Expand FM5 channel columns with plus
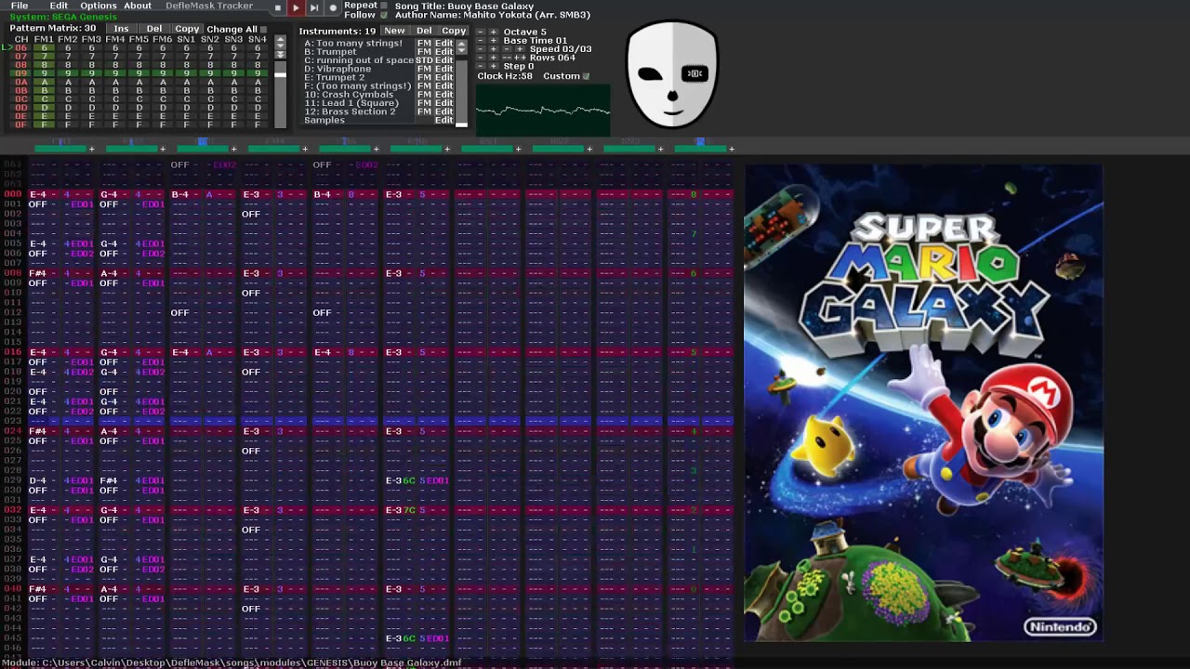The image size is (1190, 669). pos(376,149)
